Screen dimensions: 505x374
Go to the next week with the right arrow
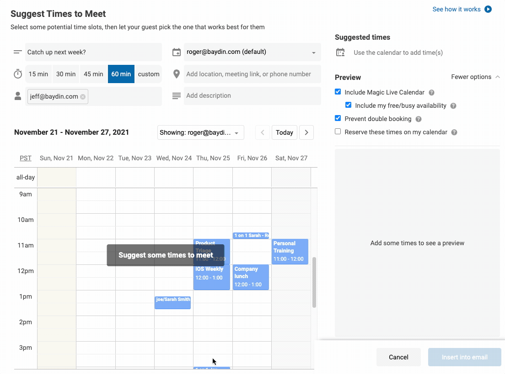pos(306,132)
